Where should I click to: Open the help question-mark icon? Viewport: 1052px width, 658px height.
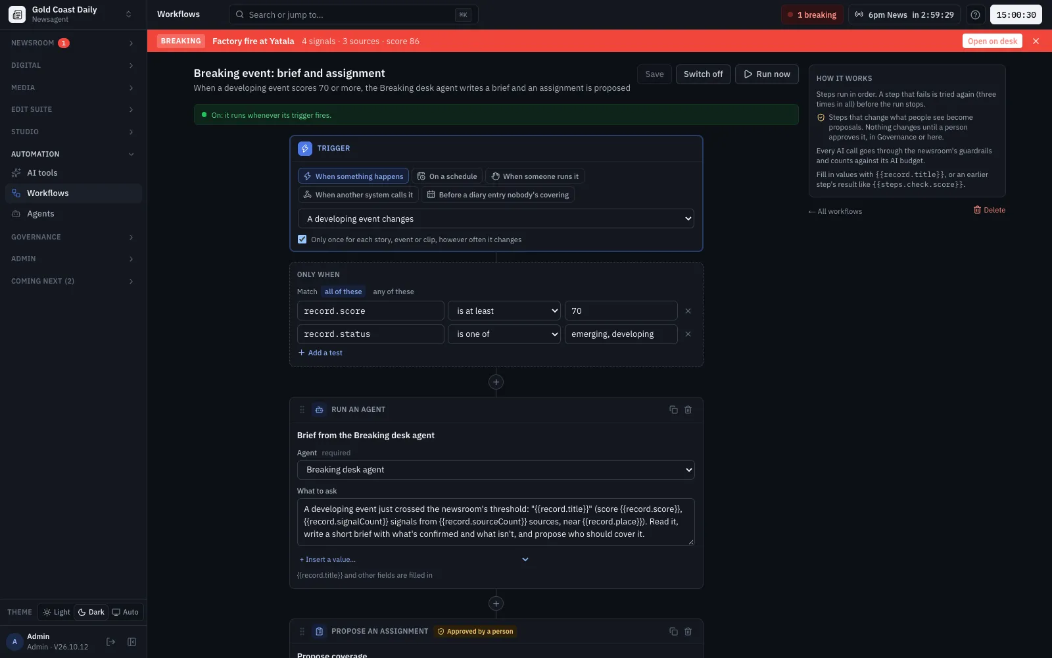[x=975, y=14]
